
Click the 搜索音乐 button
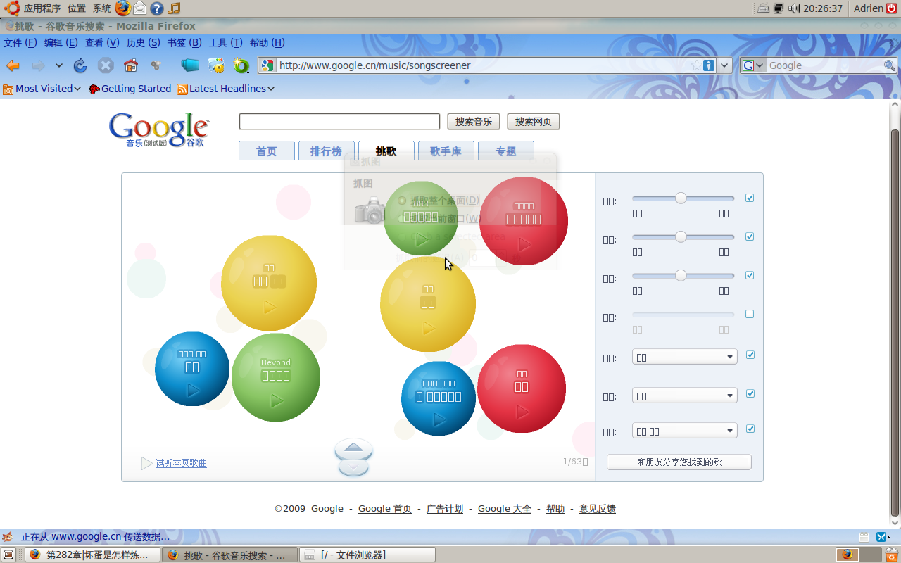474,122
